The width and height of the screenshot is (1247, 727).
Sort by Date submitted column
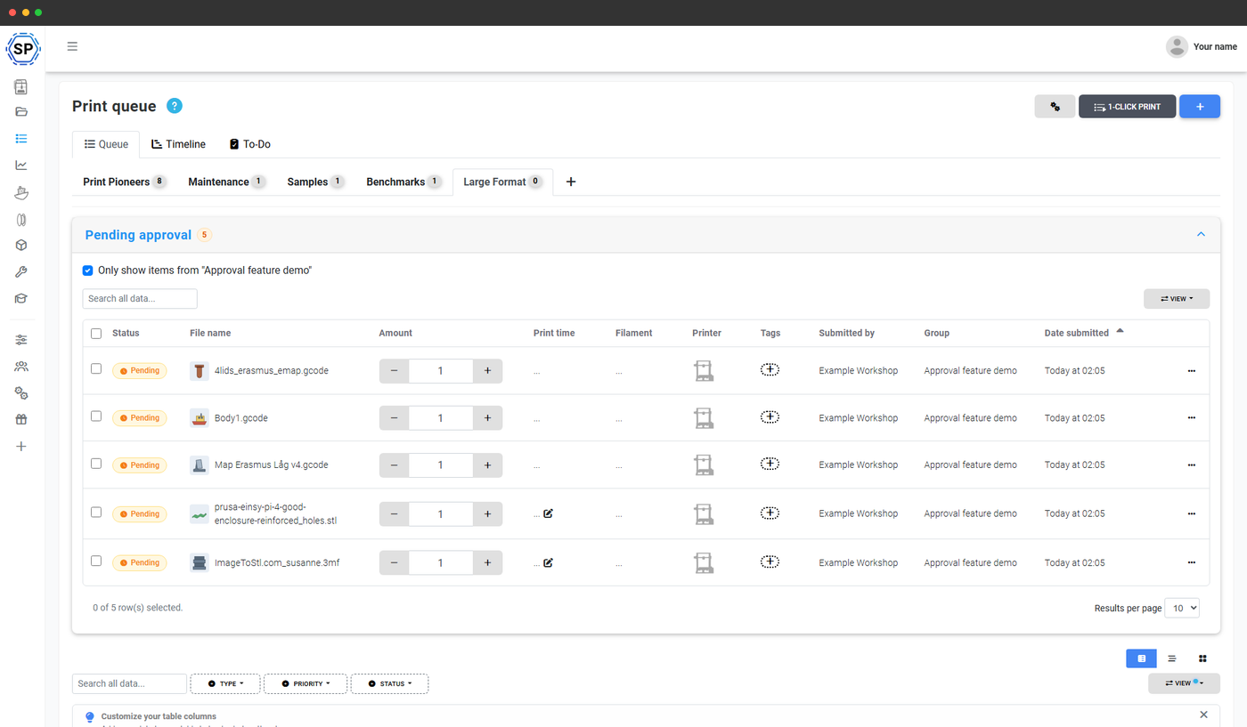[x=1077, y=333]
